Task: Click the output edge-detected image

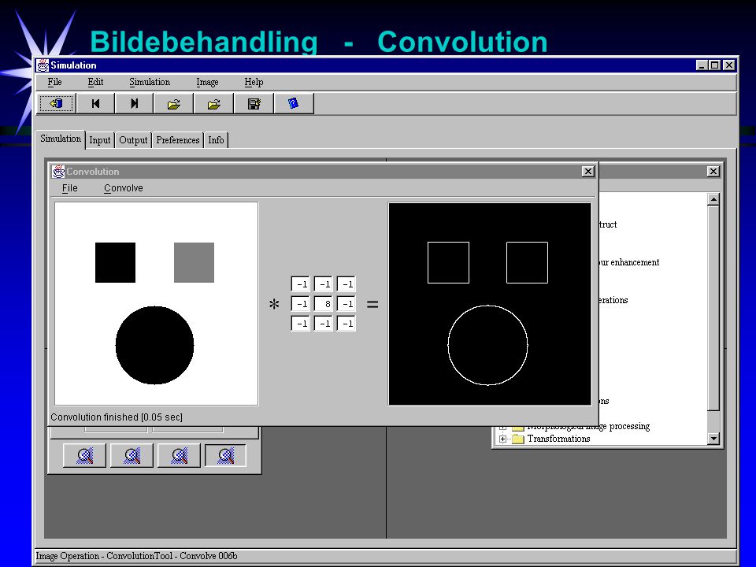Action: (x=490, y=304)
